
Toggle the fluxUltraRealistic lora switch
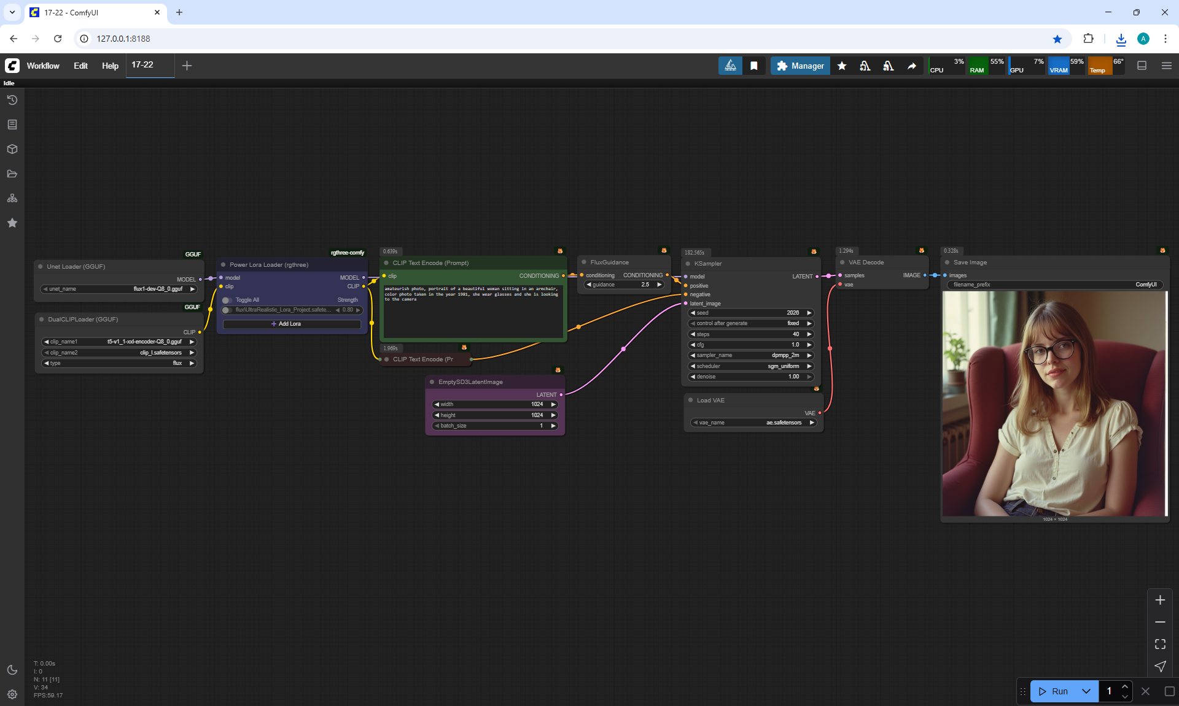click(228, 310)
